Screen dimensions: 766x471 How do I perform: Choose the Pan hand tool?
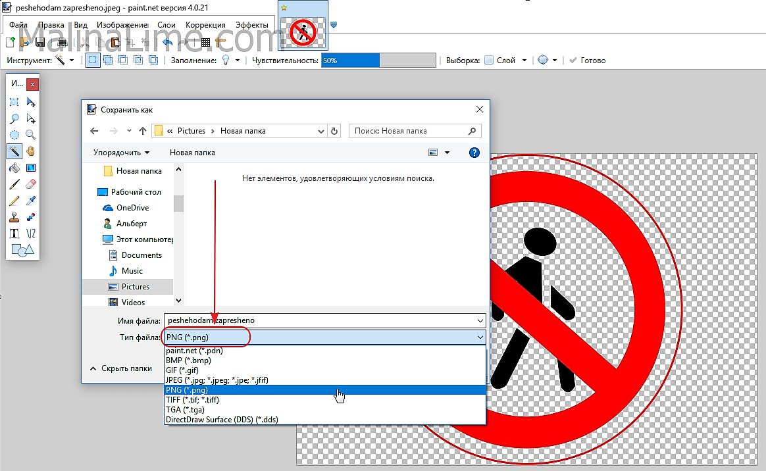coord(30,151)
